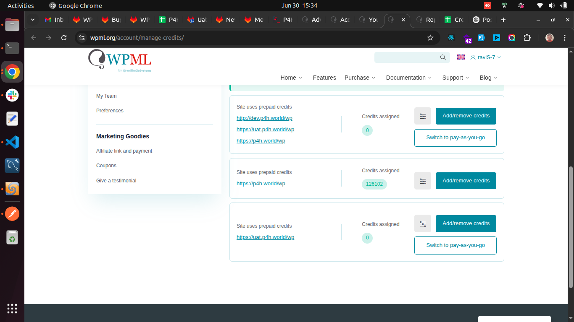Image resolution: width=574 pixels, height=322 pixels.
Task: Open a new browser tab
Action: click(x=503, y=20)
